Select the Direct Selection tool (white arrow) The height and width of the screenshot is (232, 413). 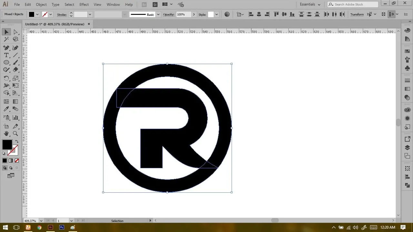pos(15,32)
